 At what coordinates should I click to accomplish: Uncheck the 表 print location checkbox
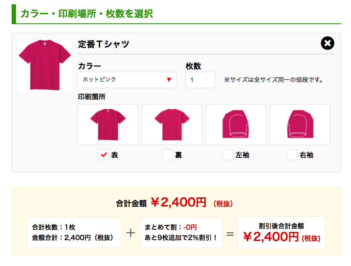[x=103, y=155]
